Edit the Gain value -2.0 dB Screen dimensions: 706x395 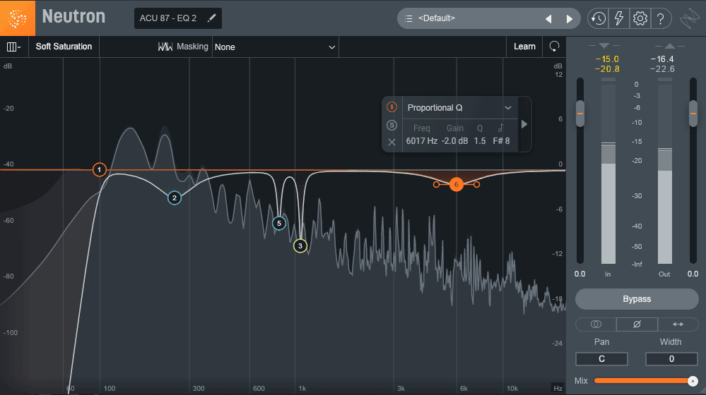click(x=454, y=140)
